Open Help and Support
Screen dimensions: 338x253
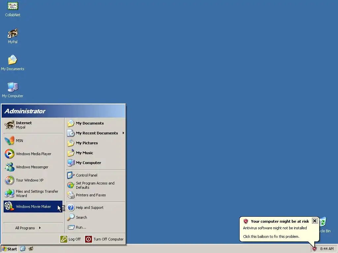click(x=96, y=208)
